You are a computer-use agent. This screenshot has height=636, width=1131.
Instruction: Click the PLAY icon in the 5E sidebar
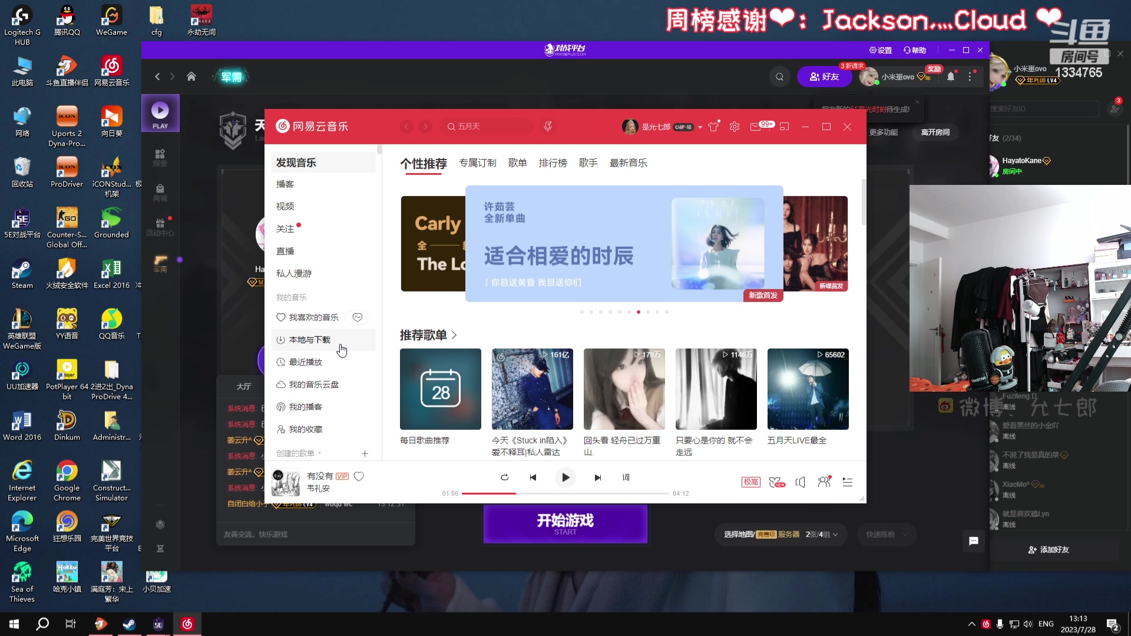tap(160, 113)
